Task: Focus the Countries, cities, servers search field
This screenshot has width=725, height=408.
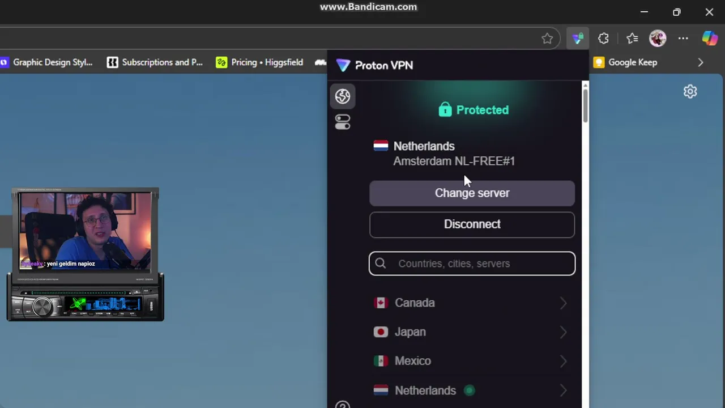Action: (x=472, y=263)
